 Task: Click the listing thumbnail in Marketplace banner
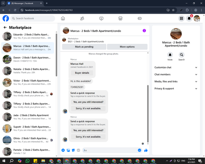click(x=64, y=40)
